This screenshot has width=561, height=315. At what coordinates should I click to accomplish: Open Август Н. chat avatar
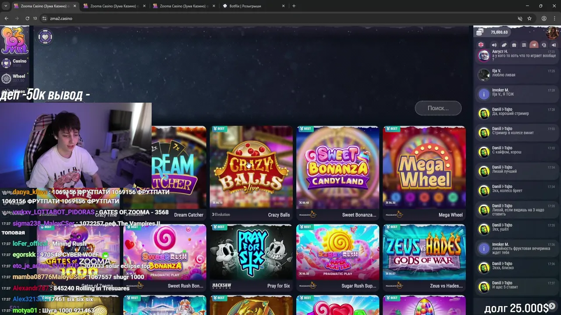(484, 55)
